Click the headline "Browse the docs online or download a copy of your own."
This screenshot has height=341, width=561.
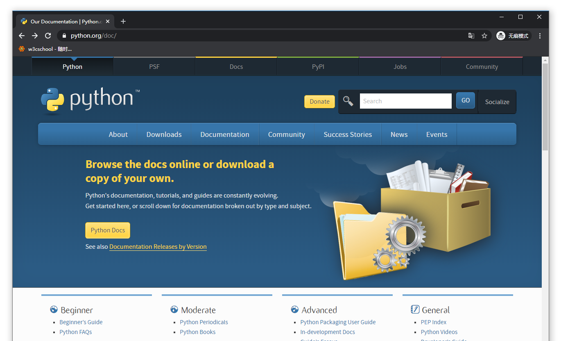(x=180, y=171)
